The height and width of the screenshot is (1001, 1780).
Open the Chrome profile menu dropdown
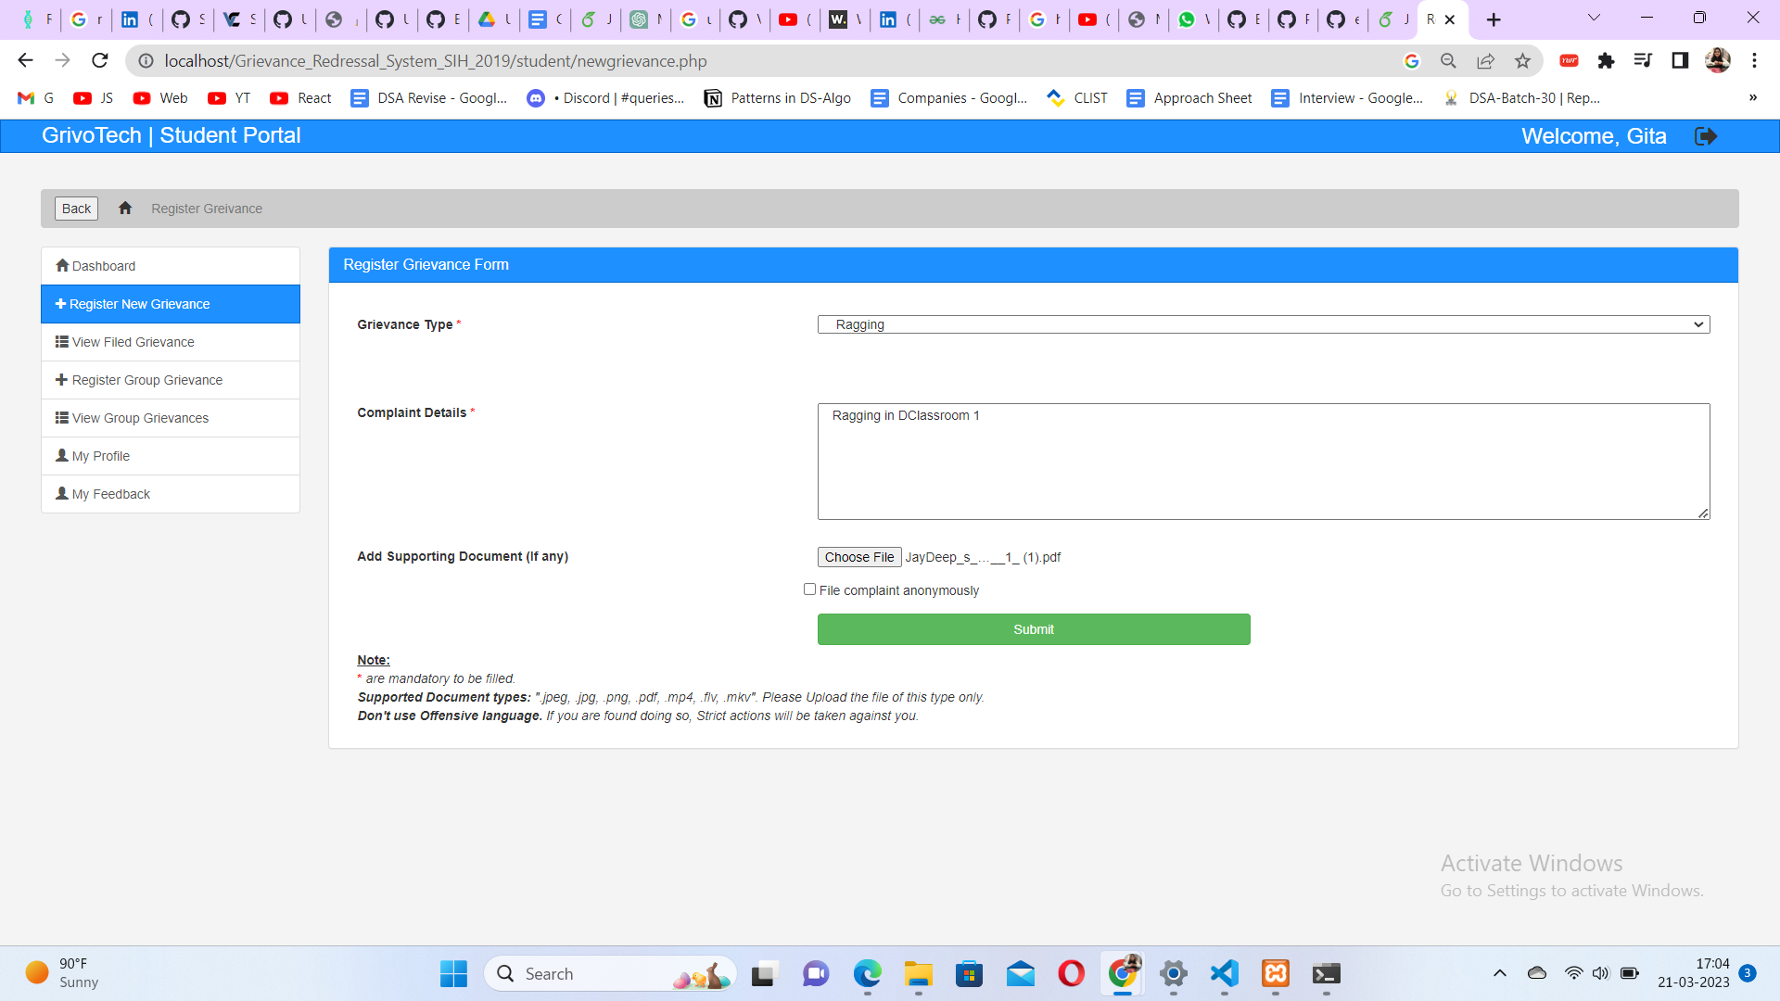tap(1719, 60)
